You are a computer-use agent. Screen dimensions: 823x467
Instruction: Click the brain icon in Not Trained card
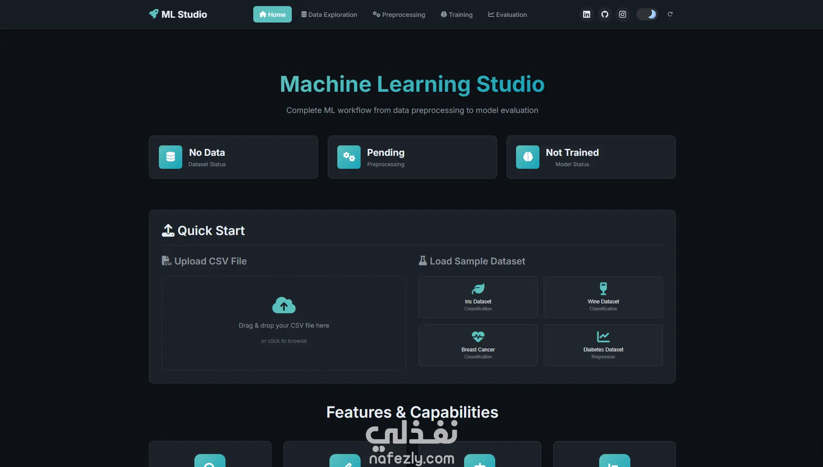click(x=528, y=157)
